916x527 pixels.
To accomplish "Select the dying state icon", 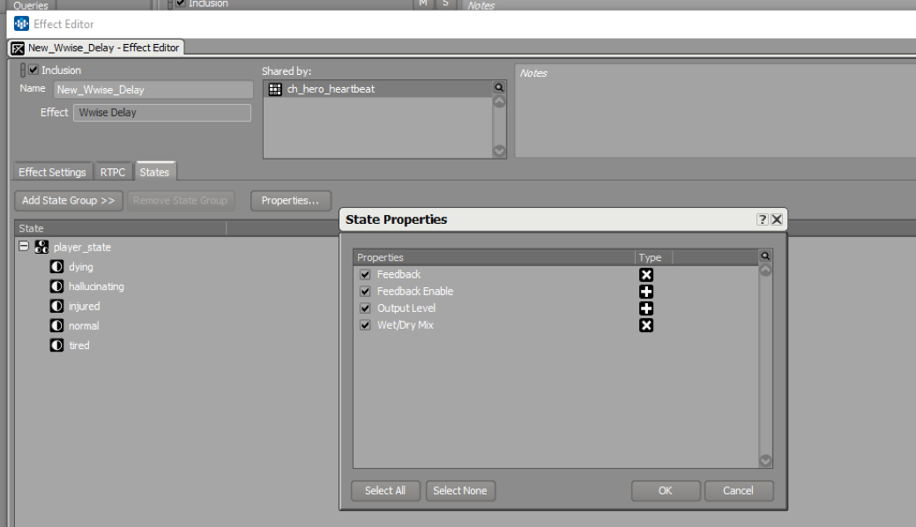I will point(56,267).
